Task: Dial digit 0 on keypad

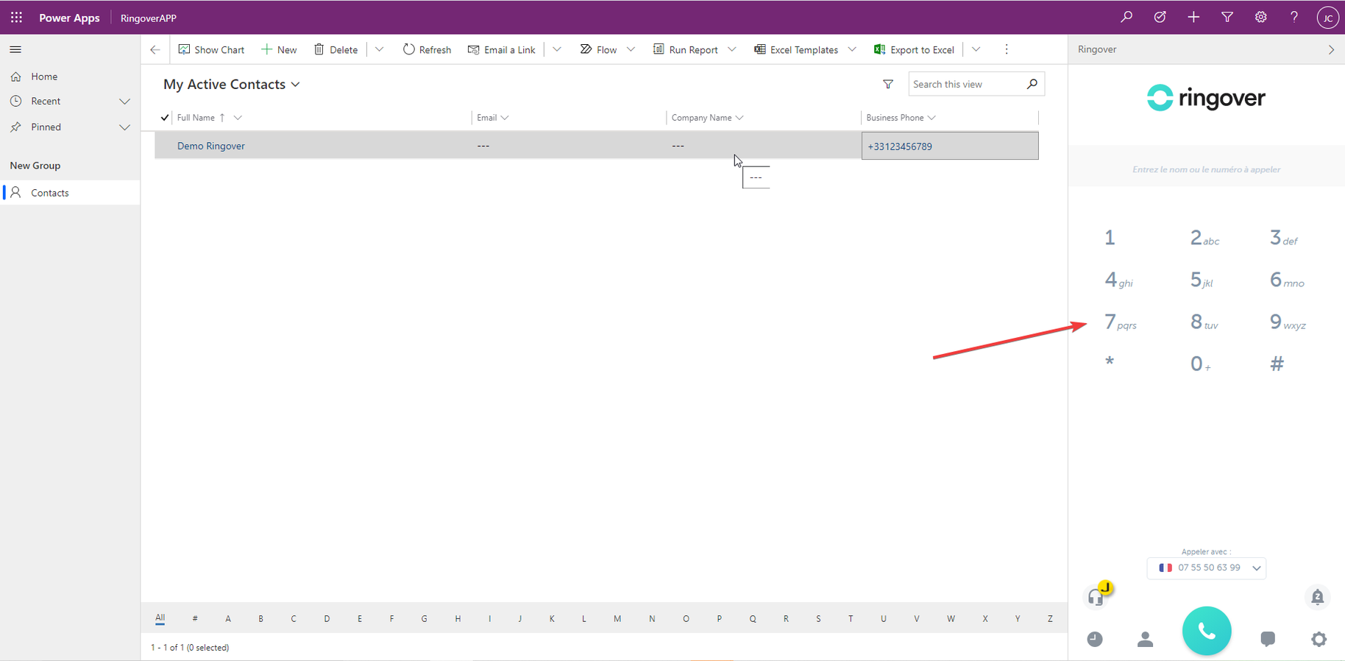Action: tap(1200, 364)
